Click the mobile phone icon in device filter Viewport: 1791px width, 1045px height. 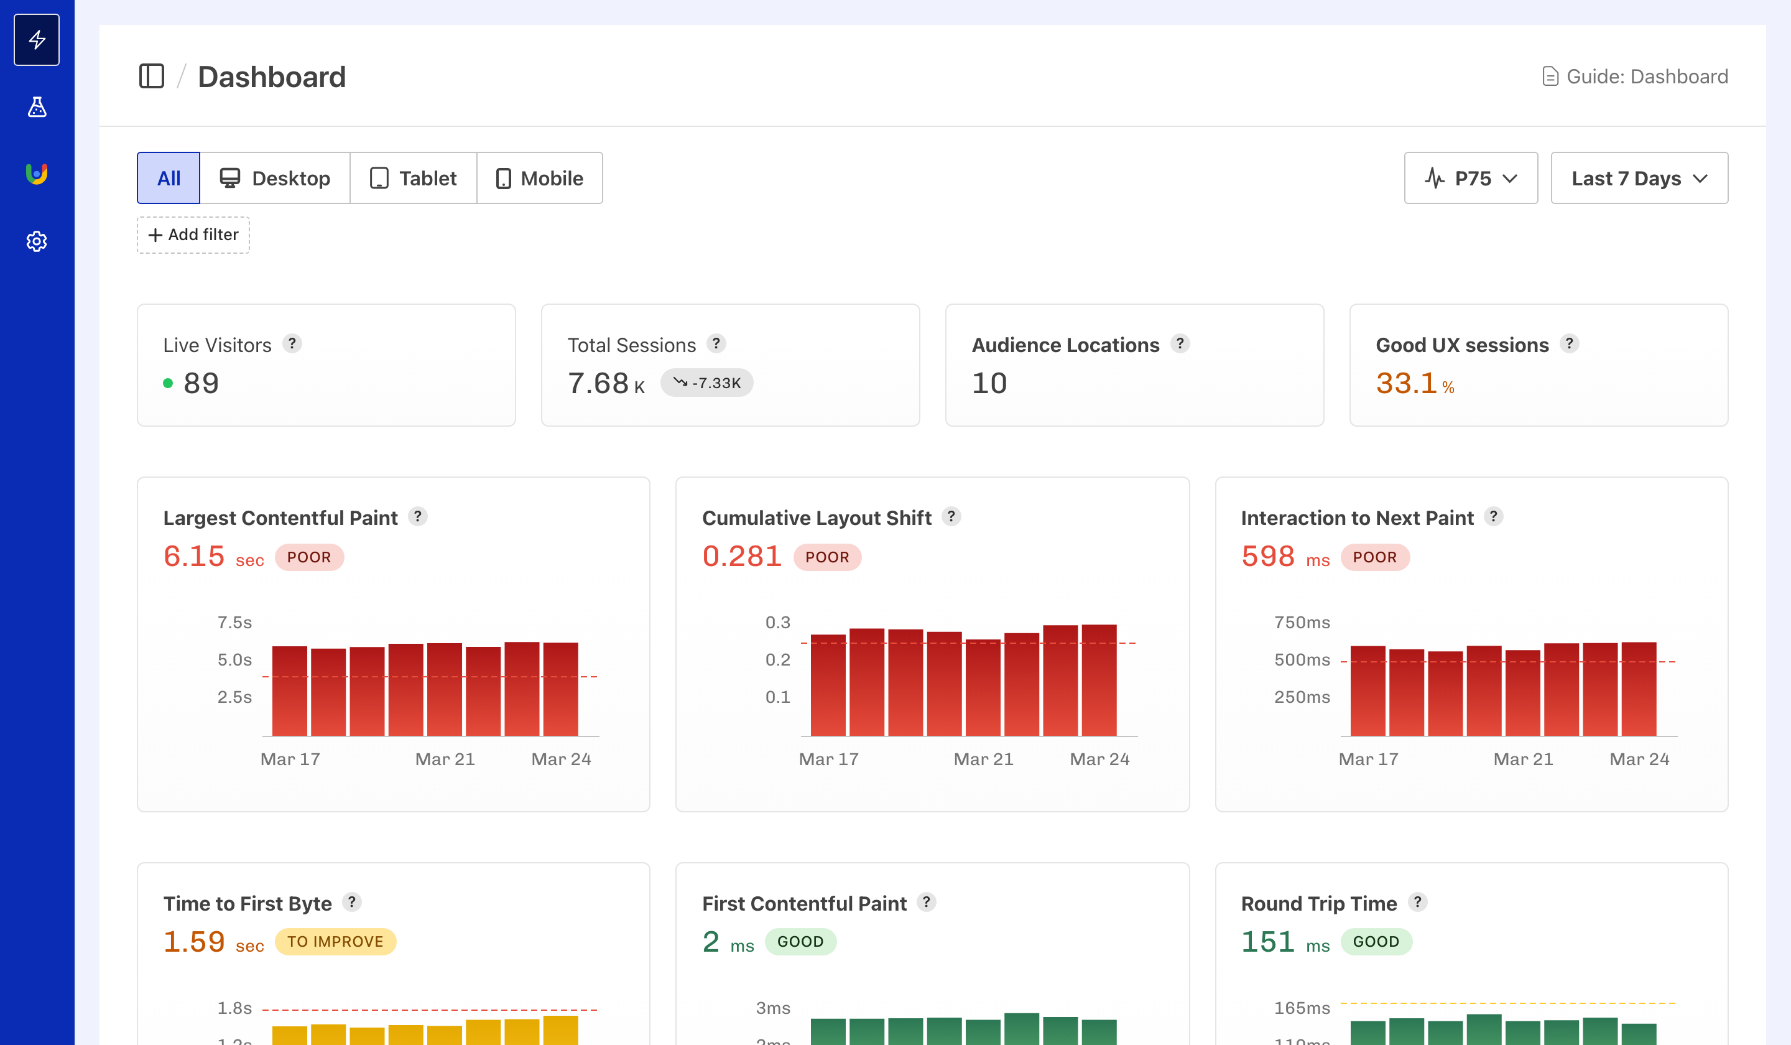coord(506,178)
